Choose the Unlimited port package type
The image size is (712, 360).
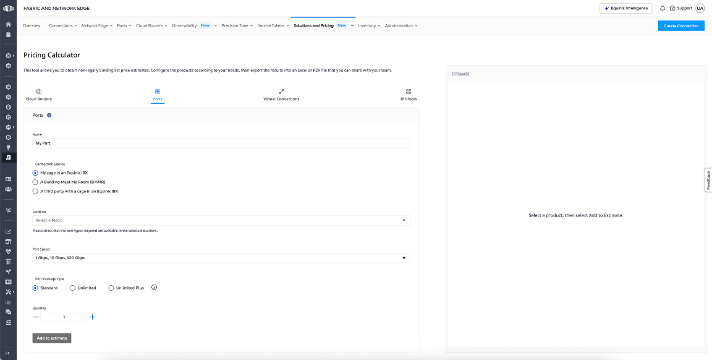coord(73,288)
